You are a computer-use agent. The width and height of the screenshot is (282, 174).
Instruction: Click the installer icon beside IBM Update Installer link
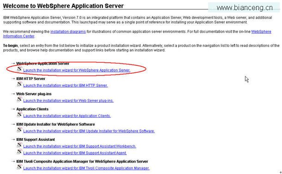point(19,130)
